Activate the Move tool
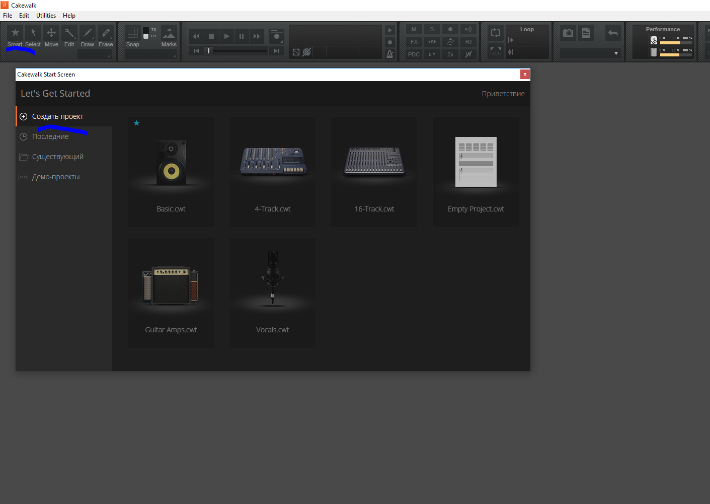710x504 pixels. (x=51, y=33)
